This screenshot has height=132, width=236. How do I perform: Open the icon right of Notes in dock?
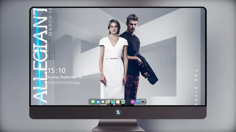coord(123,102)
